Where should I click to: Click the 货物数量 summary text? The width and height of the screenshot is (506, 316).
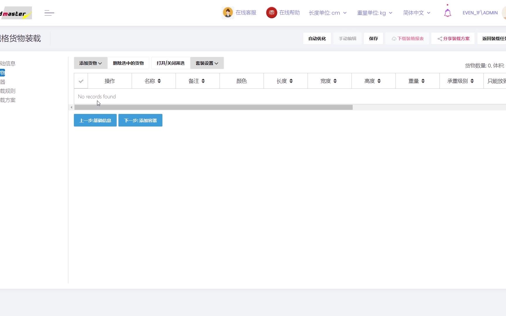[485, 66]
